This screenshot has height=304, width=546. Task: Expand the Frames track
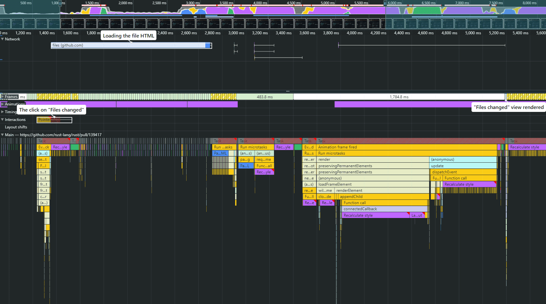(x=3, y=96)
